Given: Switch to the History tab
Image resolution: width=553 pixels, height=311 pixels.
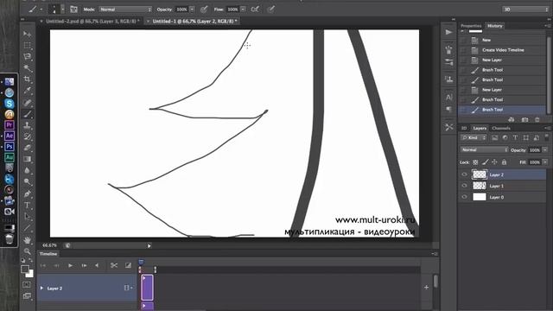Looking at the screenshot, I should [494, 26].
